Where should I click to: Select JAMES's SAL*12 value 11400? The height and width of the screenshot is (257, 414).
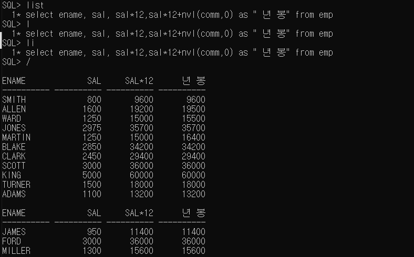click(x=141, y=232)
